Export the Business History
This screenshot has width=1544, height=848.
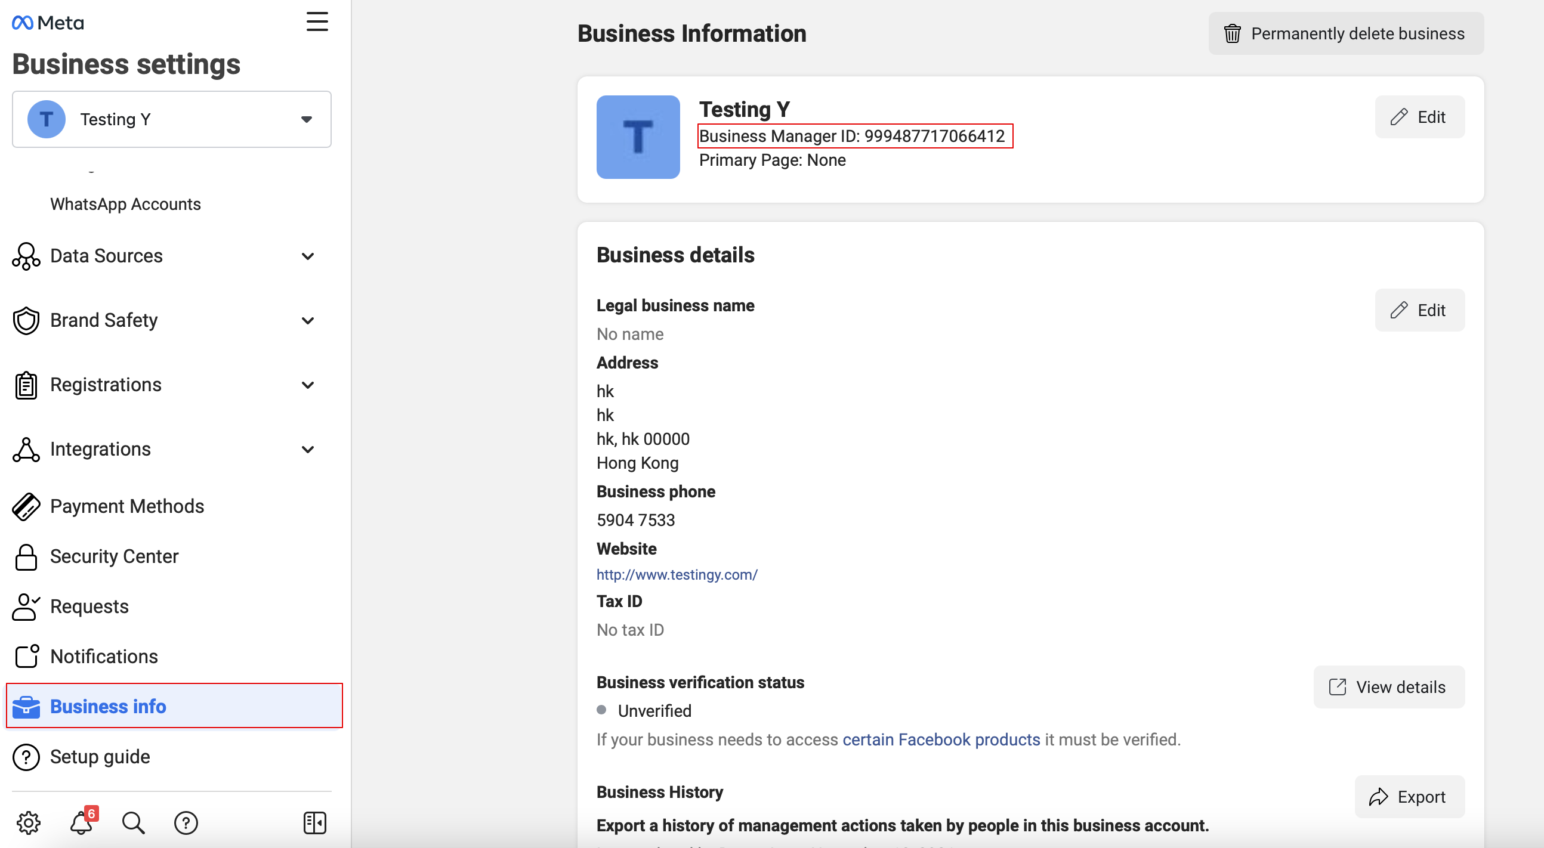click(x=1409, y=797)
